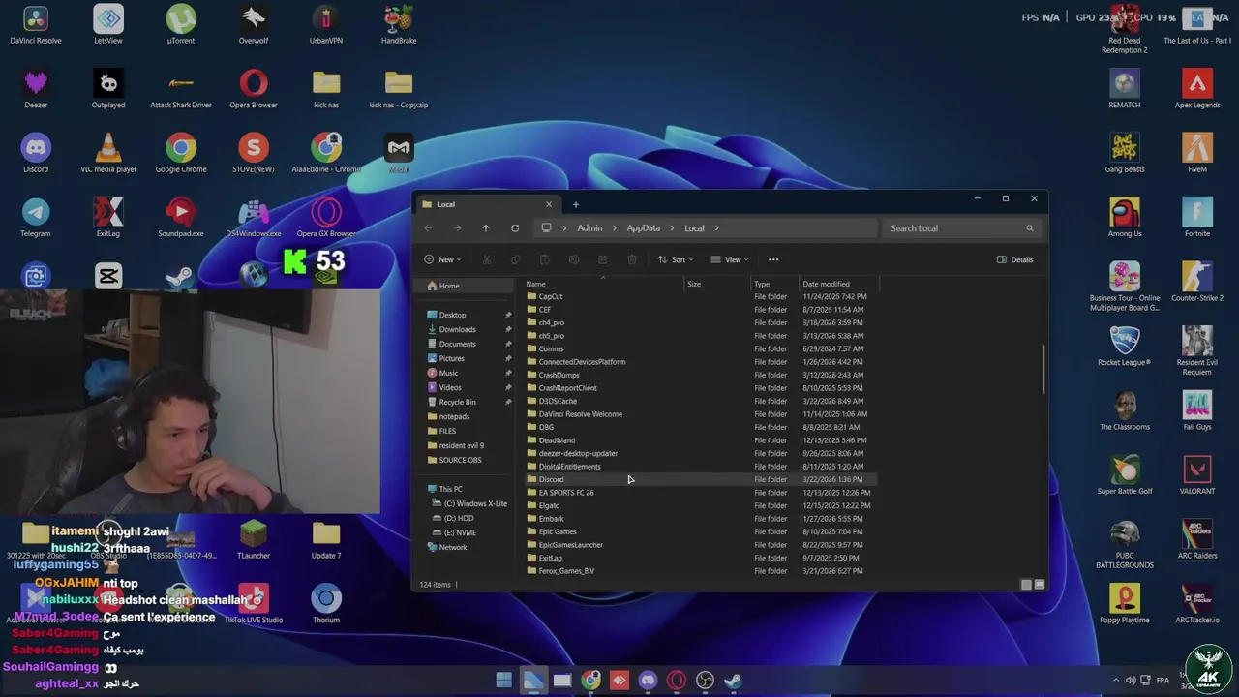Image resolution: width=1239 pixels, height=697 pixels.
Task: Refresh the Local folder view
Action: tap(515, 228)
